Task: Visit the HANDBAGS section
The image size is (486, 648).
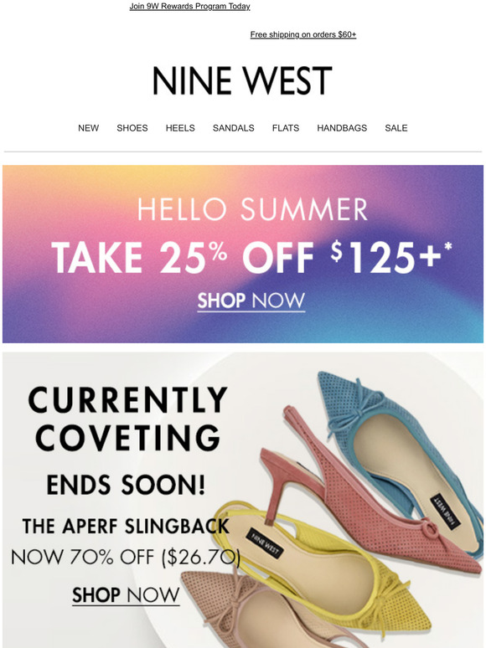Action: [x=342, y=128]
